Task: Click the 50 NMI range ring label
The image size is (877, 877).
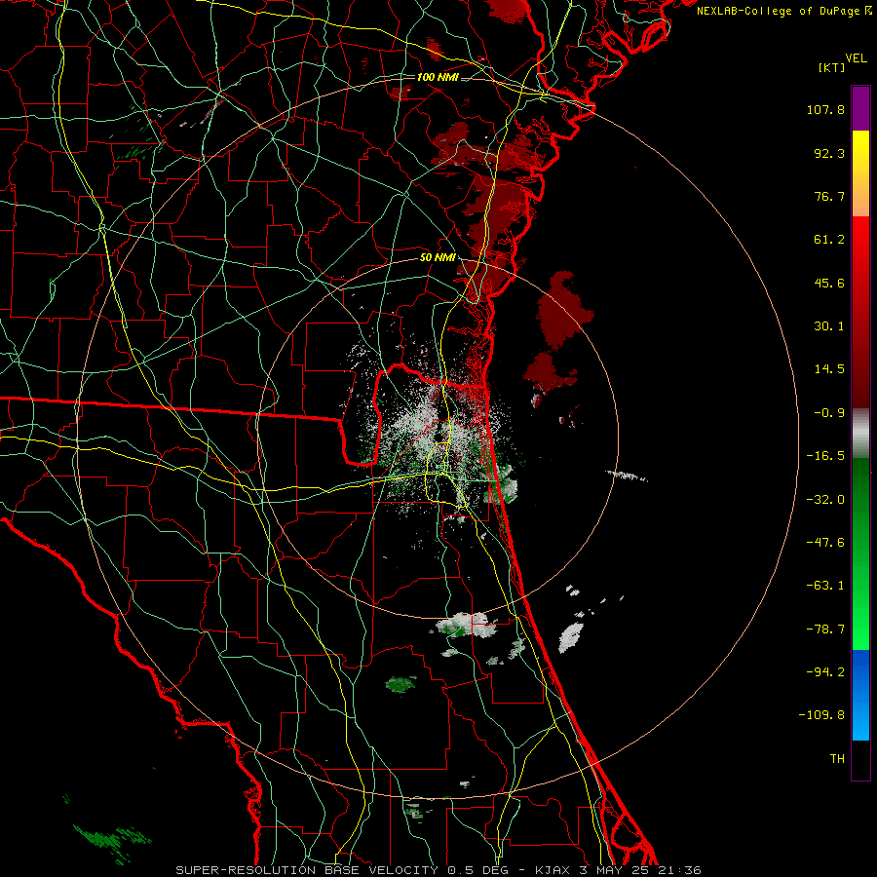Action: click(x=438, y=258)
